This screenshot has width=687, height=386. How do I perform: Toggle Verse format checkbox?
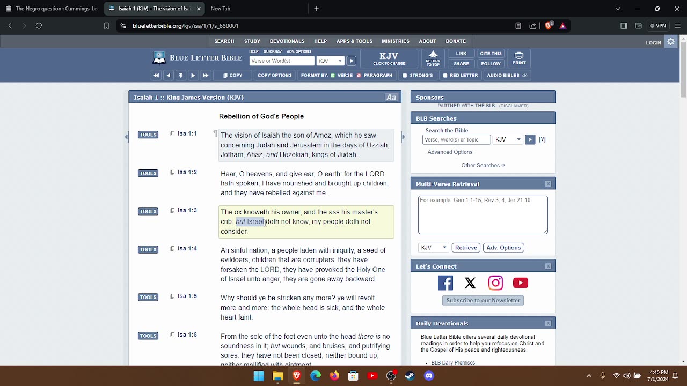tap(333, 76)
